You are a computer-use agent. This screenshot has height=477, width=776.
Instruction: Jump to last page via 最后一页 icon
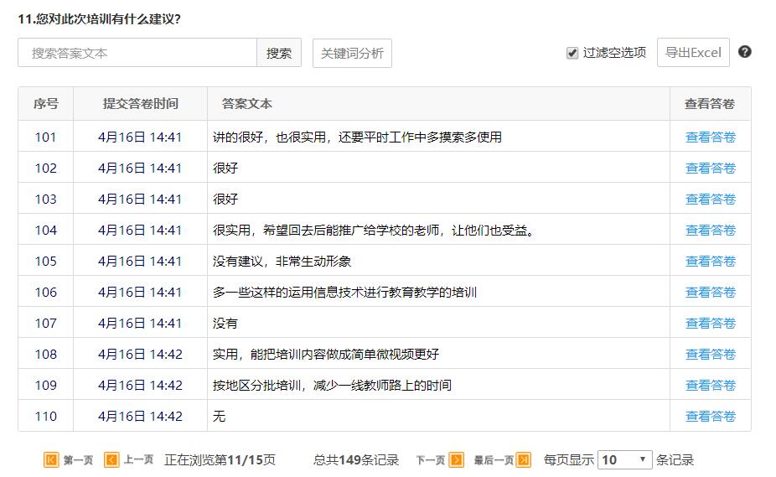click(524, 459)
